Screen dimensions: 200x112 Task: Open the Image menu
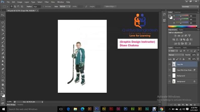point(20,2)
